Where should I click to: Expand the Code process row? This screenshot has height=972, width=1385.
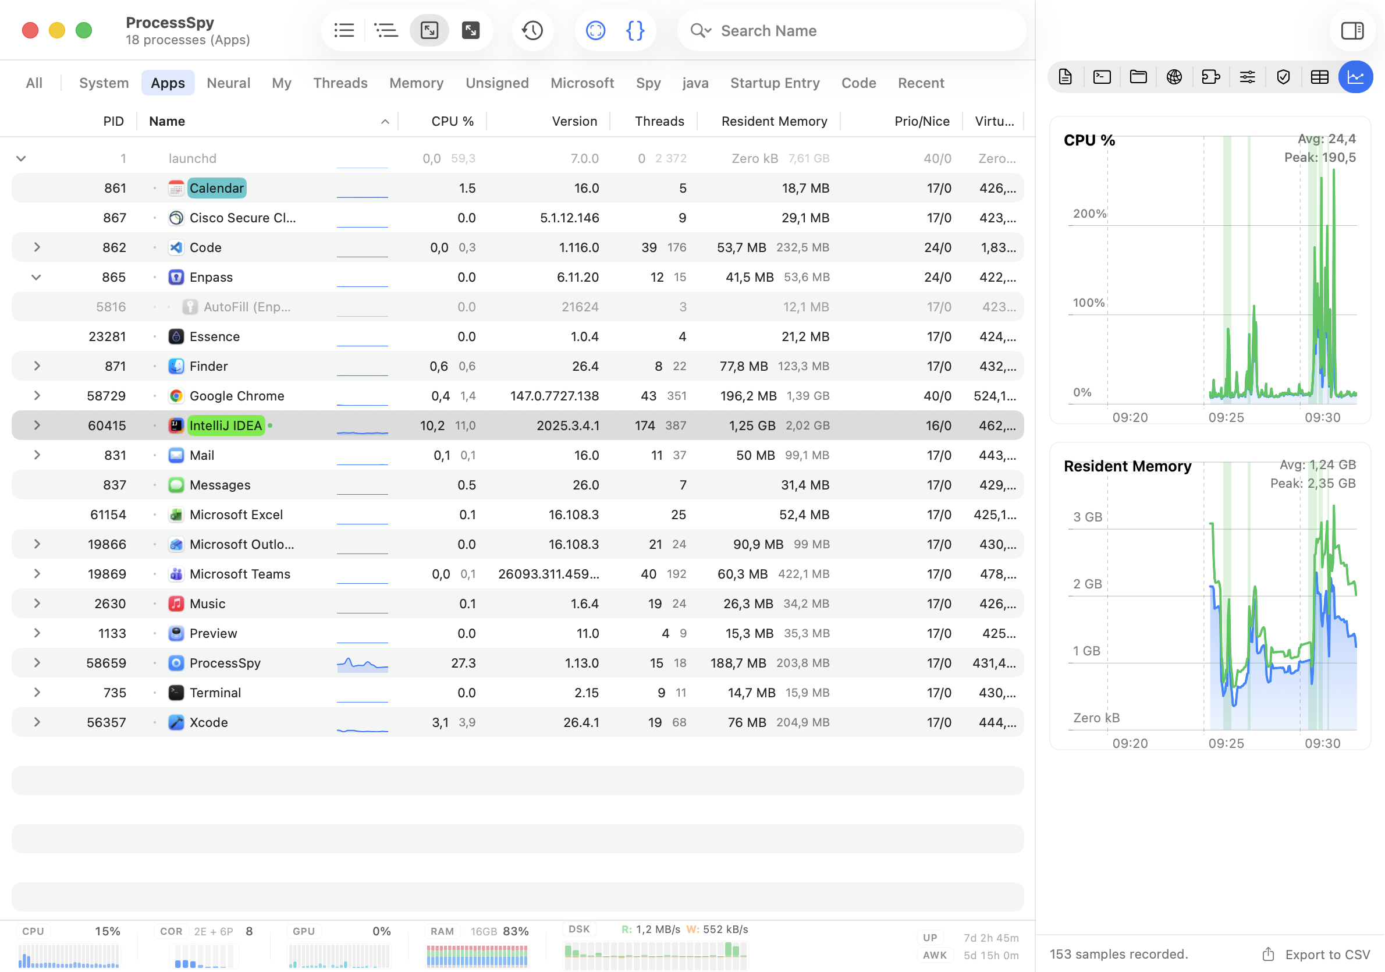point(37,247)
